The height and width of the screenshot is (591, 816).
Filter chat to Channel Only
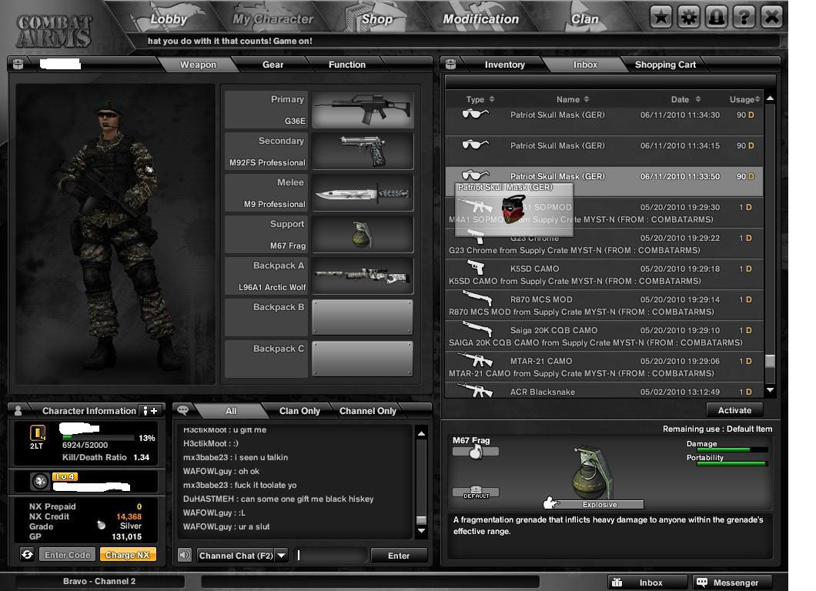point(367,410)
